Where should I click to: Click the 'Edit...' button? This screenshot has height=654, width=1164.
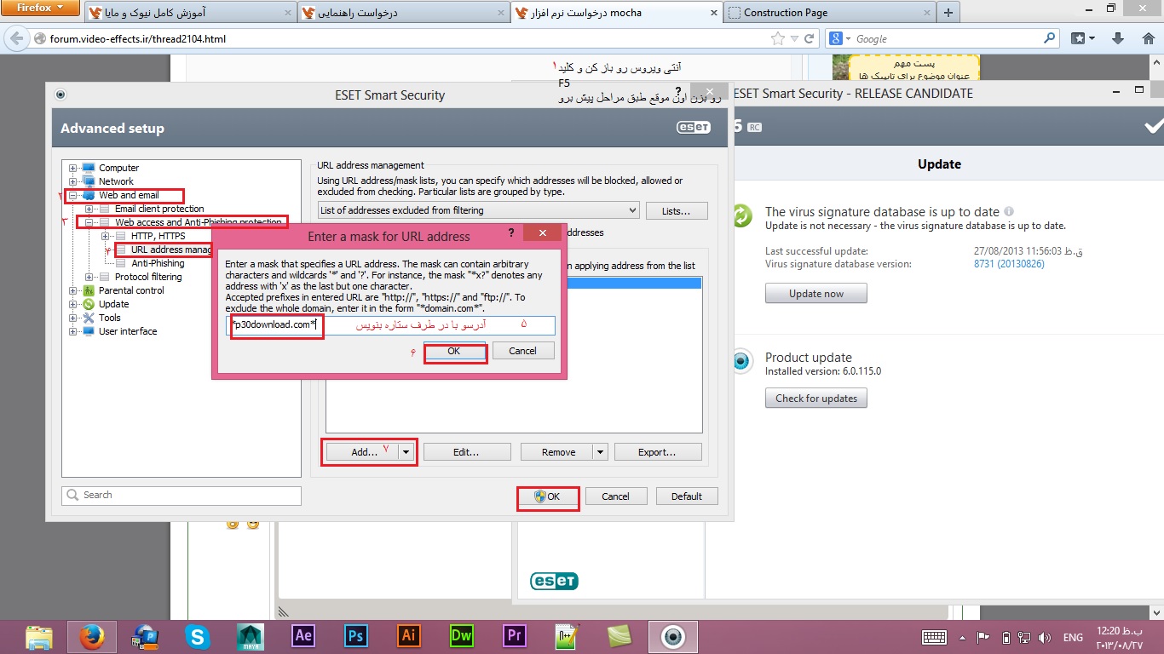[x=466, y=452]
